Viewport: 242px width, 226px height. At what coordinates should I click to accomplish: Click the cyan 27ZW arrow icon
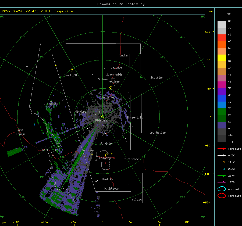click(x=222, y=169)
